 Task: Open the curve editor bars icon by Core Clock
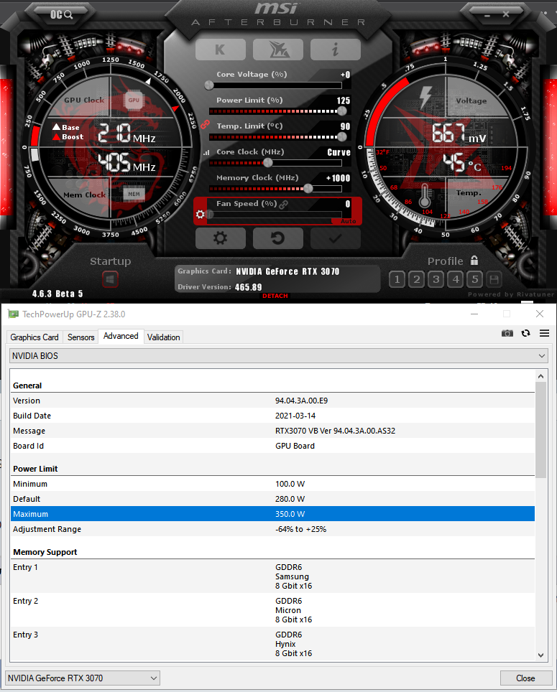point(206,153)
